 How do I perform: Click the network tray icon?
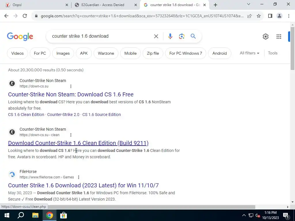pyautogui.click(x=251, y=216)
